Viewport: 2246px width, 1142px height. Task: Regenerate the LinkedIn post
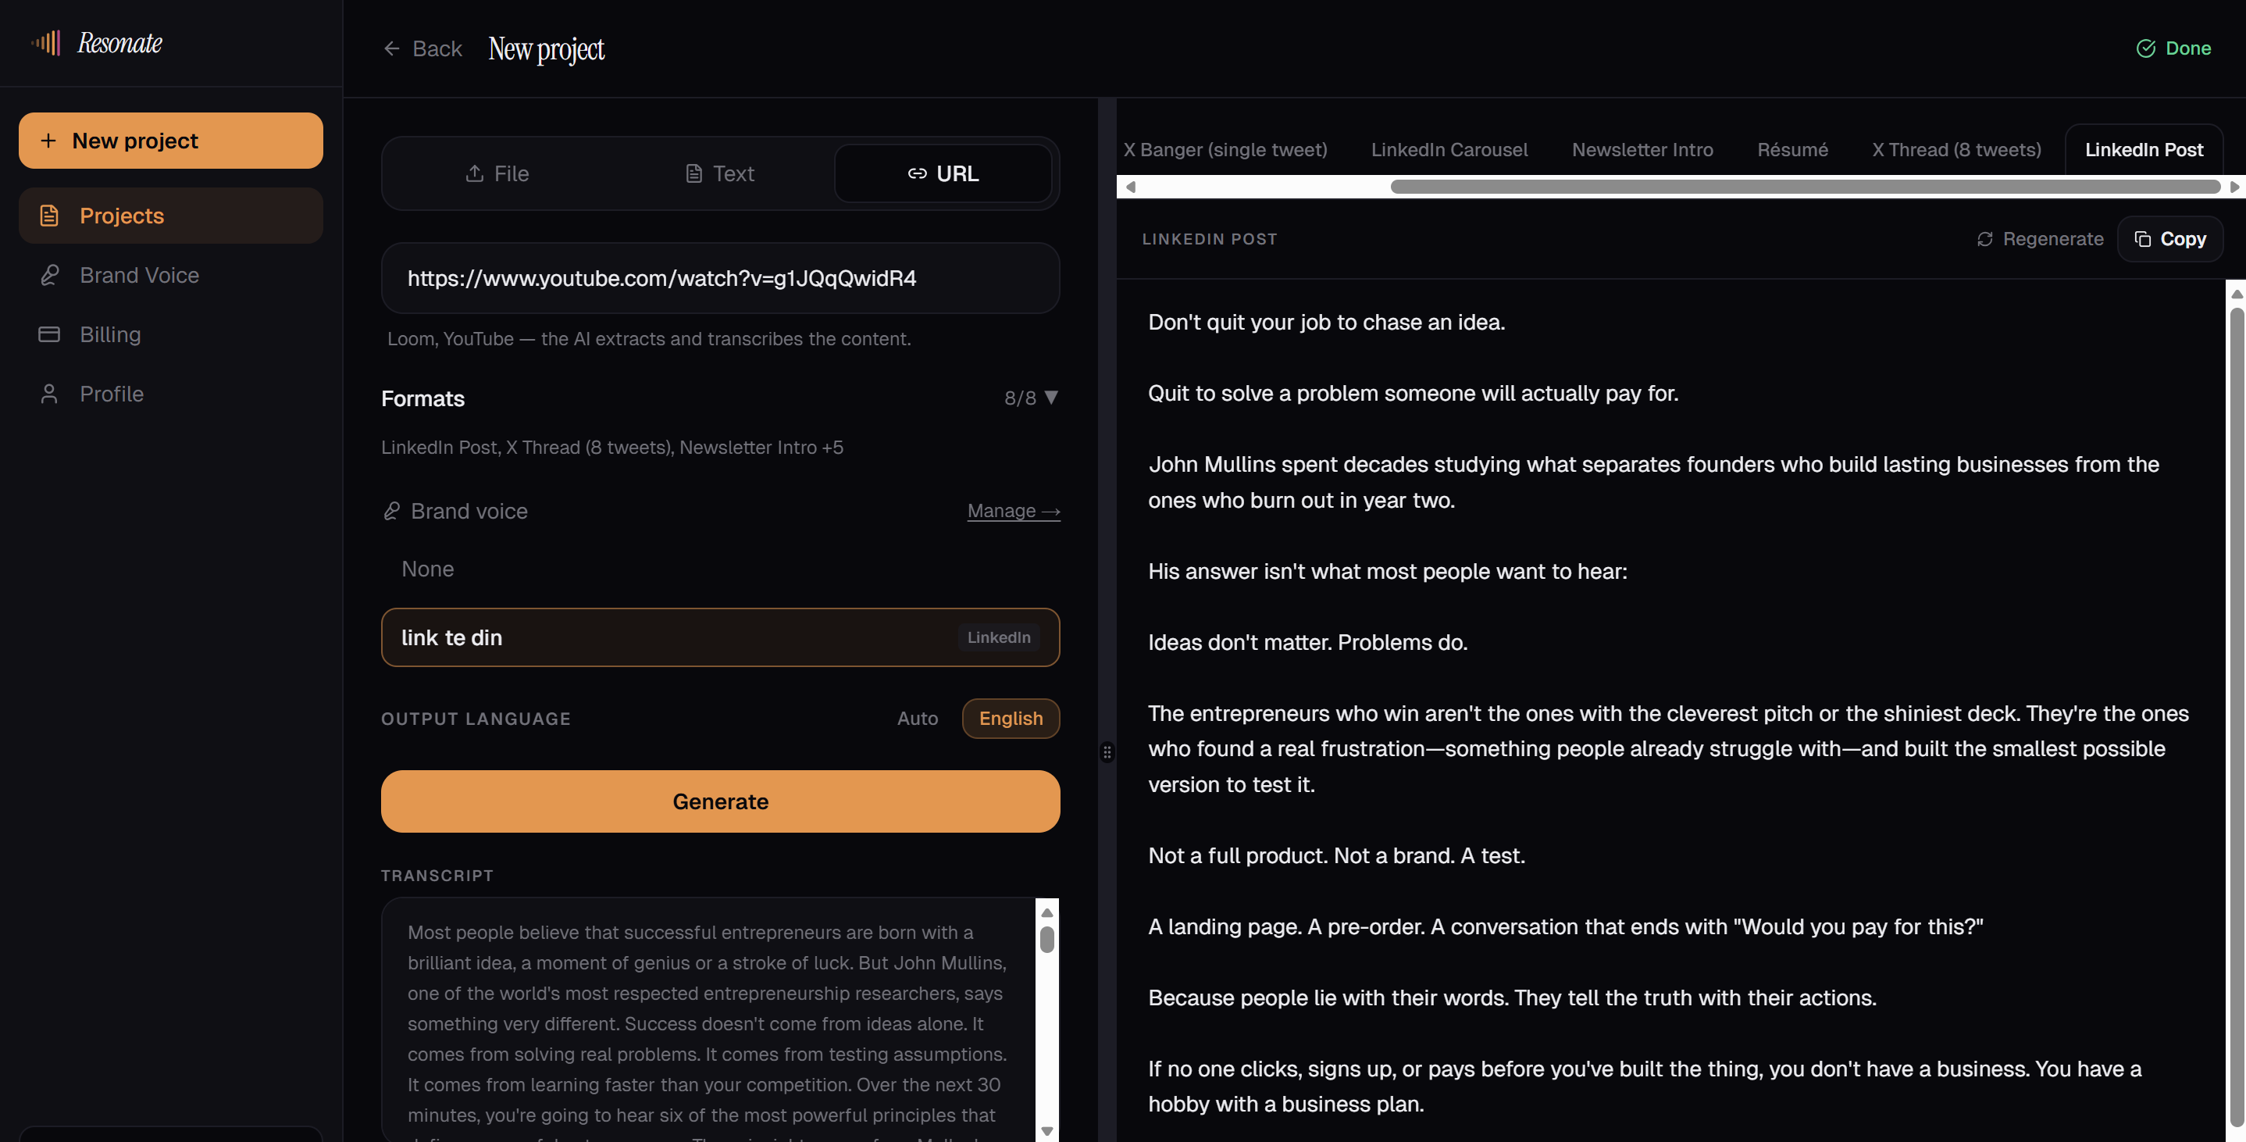[x=2041, y=239]
